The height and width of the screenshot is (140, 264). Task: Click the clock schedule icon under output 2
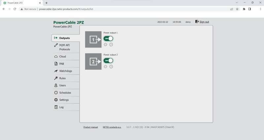click(111, 66)
